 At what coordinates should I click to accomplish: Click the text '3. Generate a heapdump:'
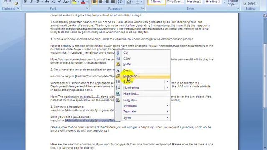point(67,107)
